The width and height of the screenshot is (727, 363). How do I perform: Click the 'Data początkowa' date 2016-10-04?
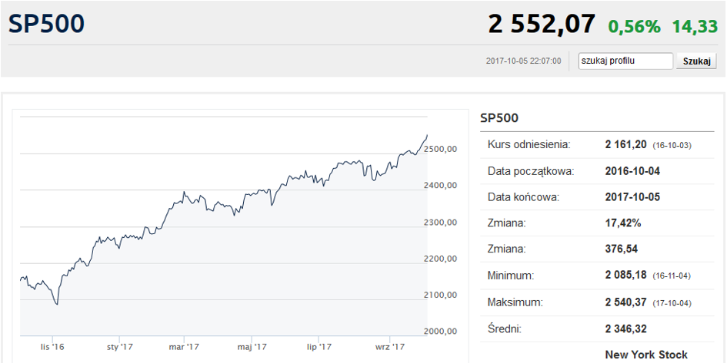(x=632, y=170)
